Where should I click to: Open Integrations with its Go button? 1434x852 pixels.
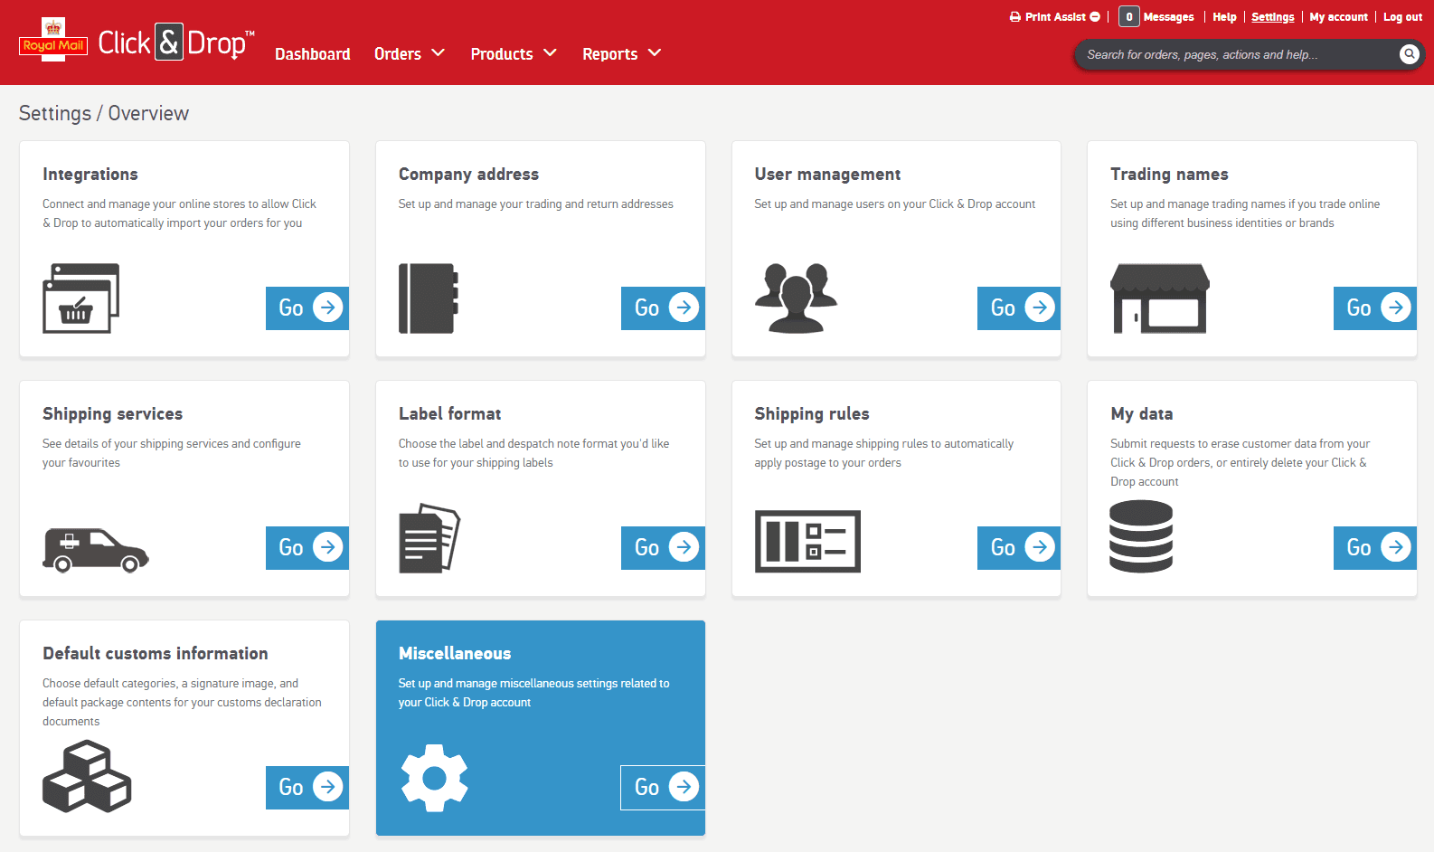pyautogui.click(x=307, y=308)
